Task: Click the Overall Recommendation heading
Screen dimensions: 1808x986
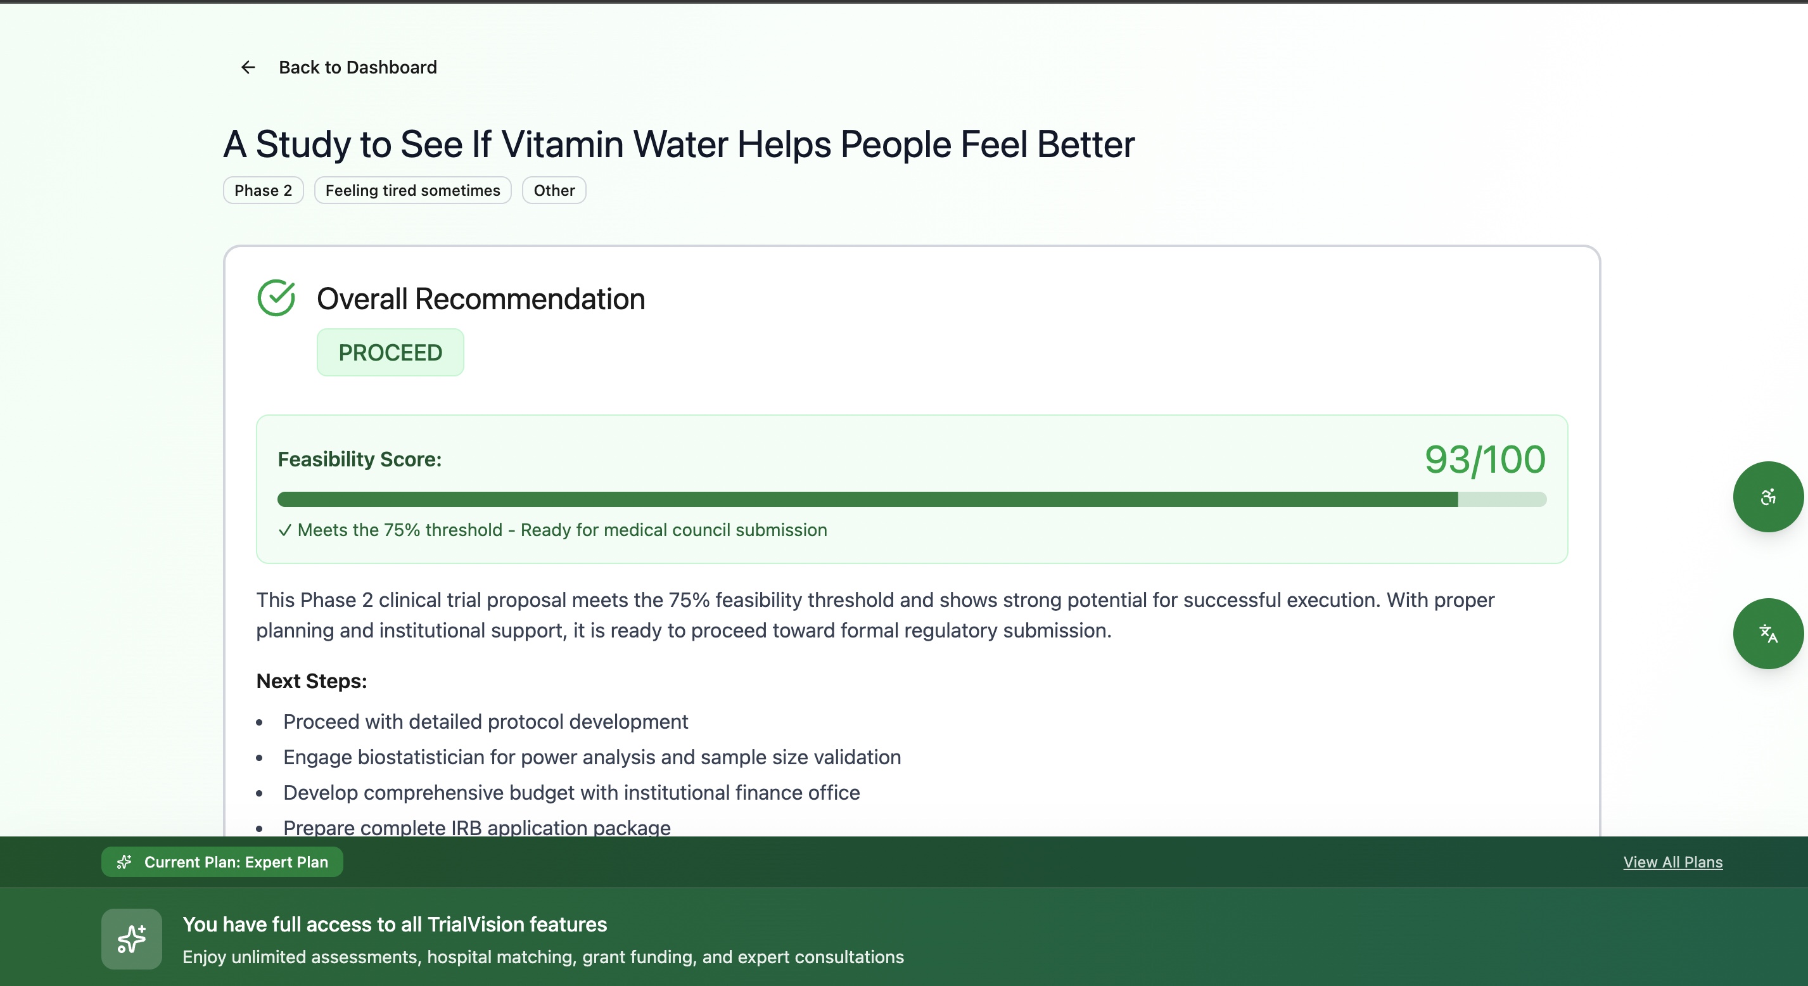Action: tap(481, 299)
